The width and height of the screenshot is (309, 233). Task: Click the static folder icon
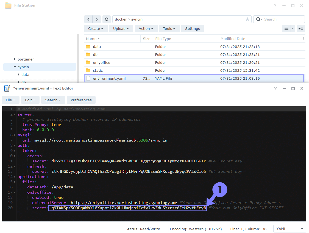(88, 70)
